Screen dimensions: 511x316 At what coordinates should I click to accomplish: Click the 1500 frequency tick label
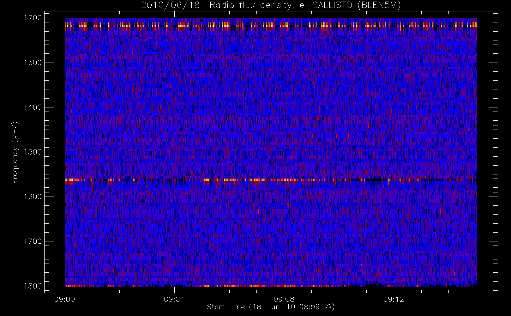(x=33, y=152)
